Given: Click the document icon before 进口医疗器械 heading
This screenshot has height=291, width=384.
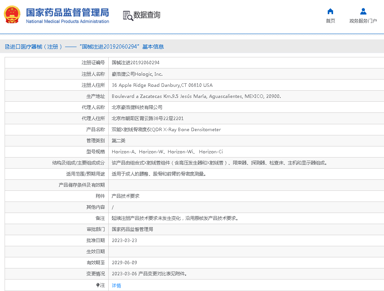Looking at the screenshot, I should coord(7,47).
